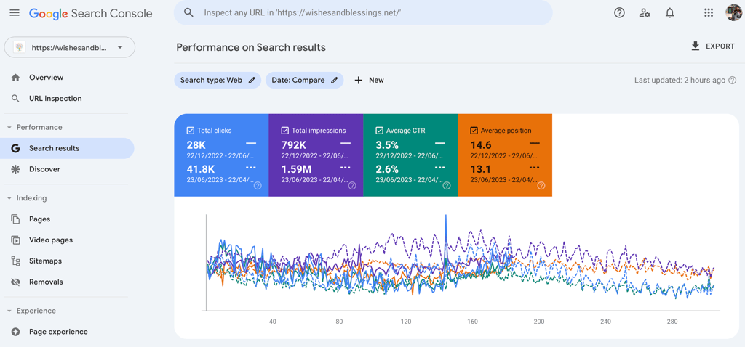Collapse the Indexing section
Viewport: 745px width, 347px height.
9,198
